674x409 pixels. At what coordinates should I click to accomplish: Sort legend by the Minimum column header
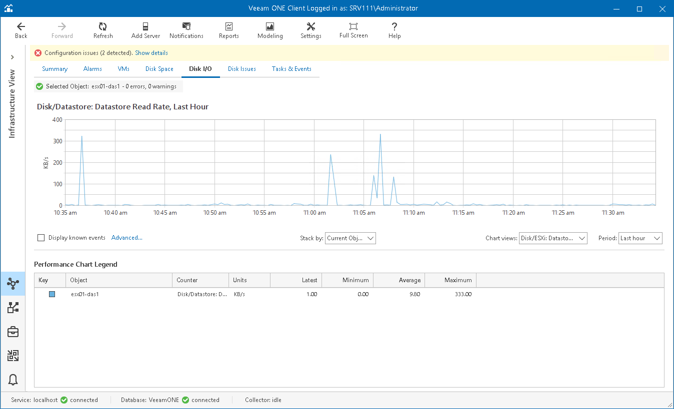(x=347, y=280)
